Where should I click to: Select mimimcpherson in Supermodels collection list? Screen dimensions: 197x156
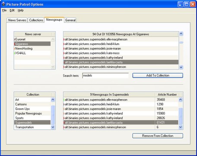(109, 127)
